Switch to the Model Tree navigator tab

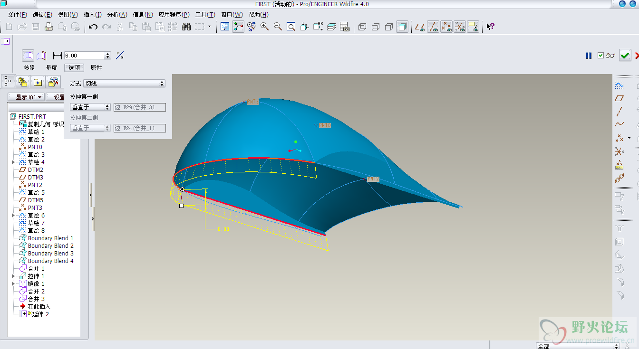click(x=8, y=82)
